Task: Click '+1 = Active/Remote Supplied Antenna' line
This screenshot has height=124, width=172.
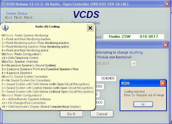Action: tap(26, 99)
